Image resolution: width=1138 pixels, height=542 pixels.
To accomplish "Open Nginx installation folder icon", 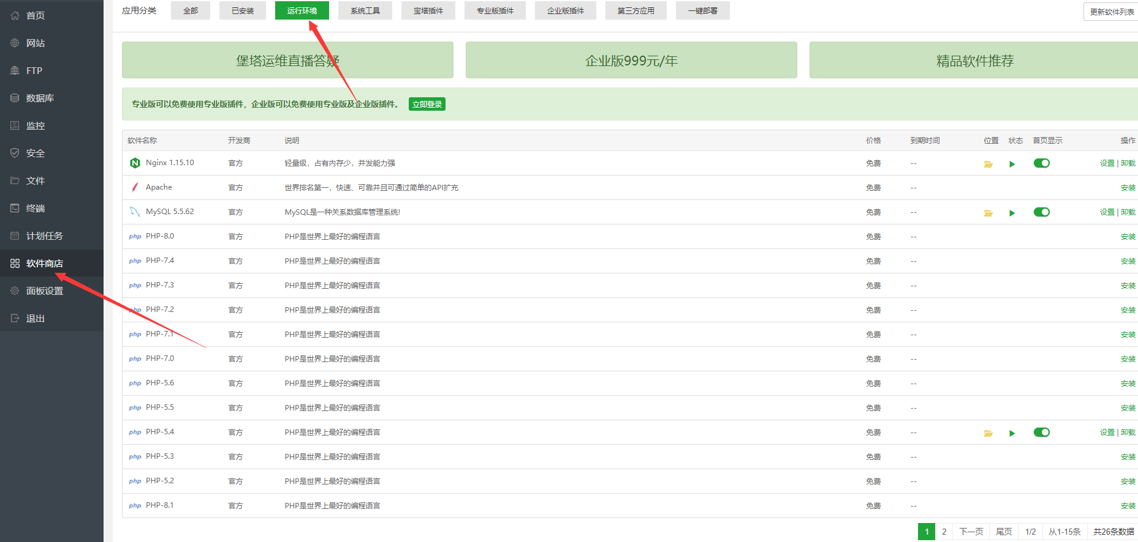I will tap(988, 164).
